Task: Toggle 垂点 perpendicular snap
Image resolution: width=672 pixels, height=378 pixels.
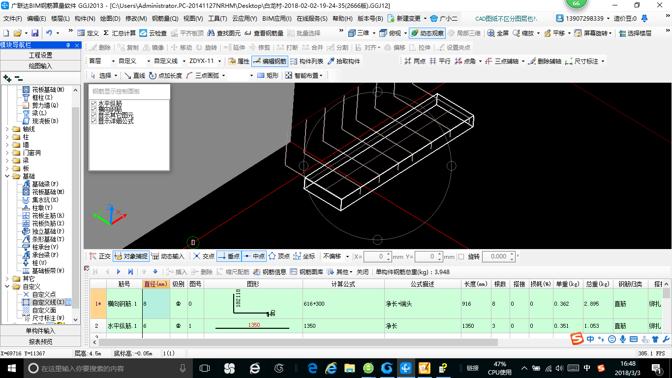Action: [229, 256]
